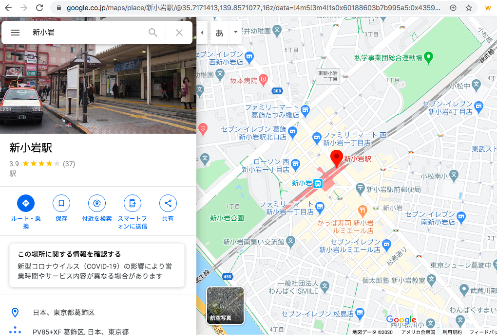Screen dimensions: 497x335
Task: Click the 保存 bookmark icon
Action: coord(61,203)
